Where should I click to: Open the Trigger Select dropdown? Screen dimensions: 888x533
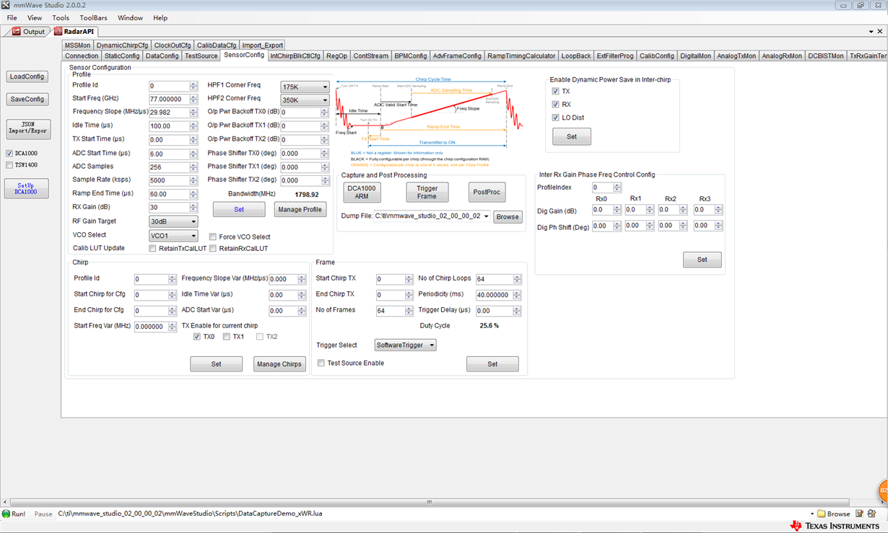[406, 345]
